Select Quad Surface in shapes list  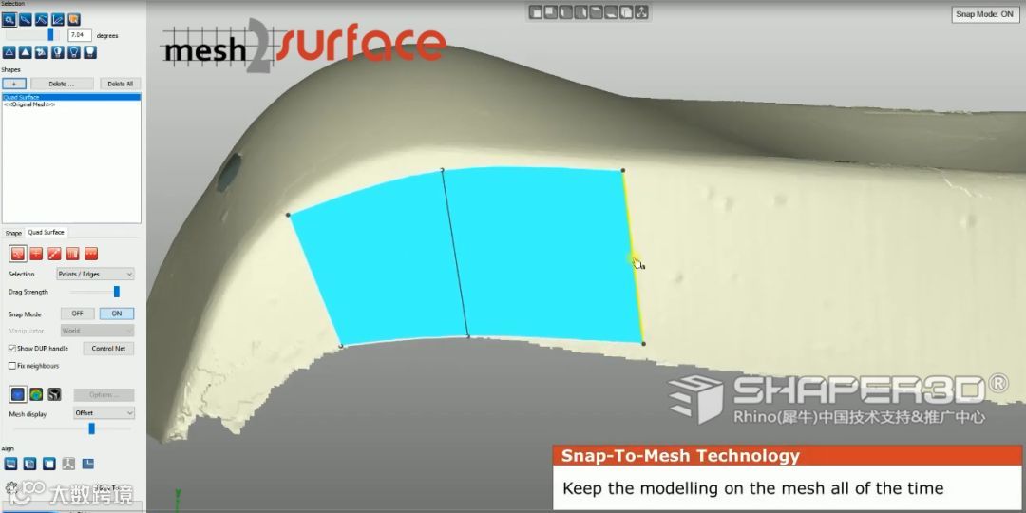pyautogui.click(x=71, y=97)
